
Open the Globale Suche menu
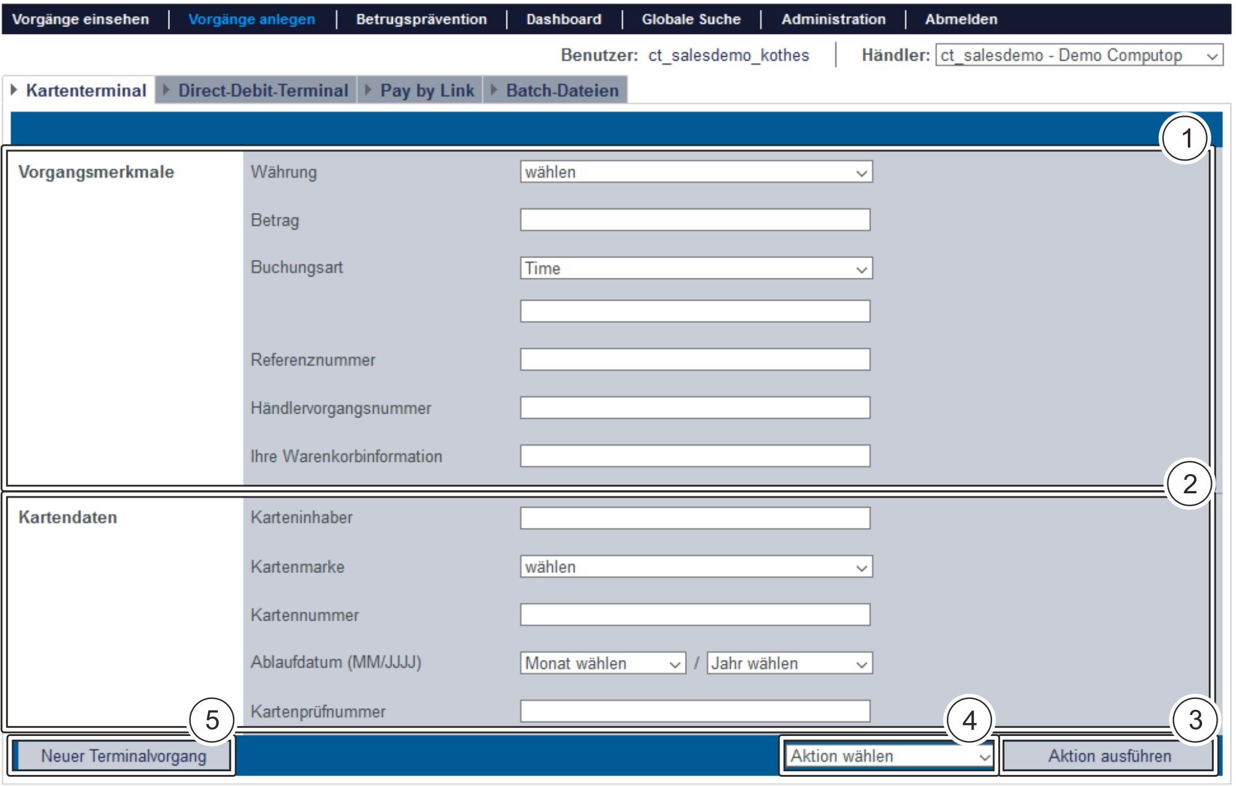[691, 19]
